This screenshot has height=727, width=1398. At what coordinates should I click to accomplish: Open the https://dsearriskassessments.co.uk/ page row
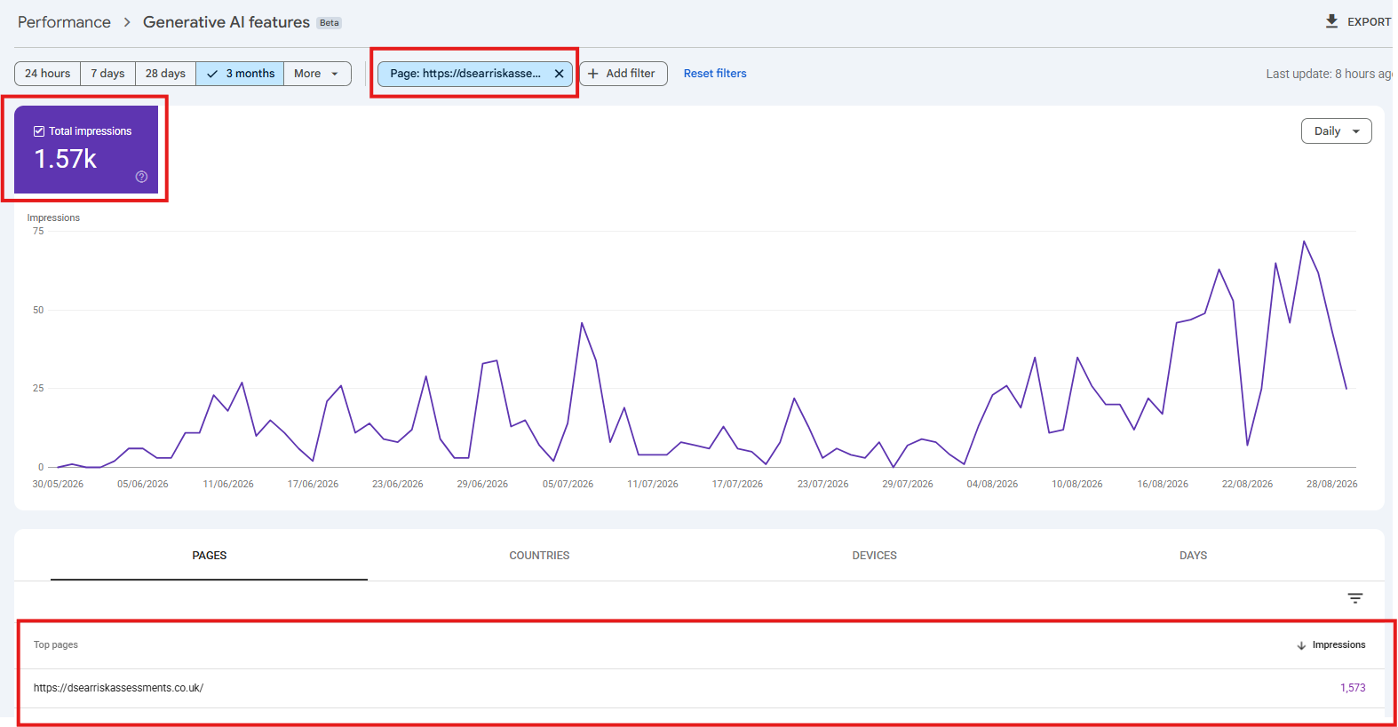click(x=700, y=688)
